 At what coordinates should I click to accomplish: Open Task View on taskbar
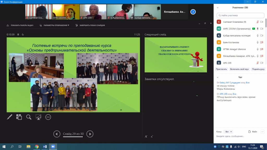pos(20,147)
